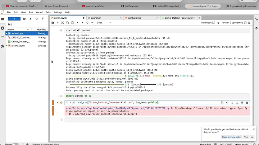Image resolution: width=259 pixels, height=145 pixels.
Task: Insert a cell below the active cell
Action: point(242,103)
